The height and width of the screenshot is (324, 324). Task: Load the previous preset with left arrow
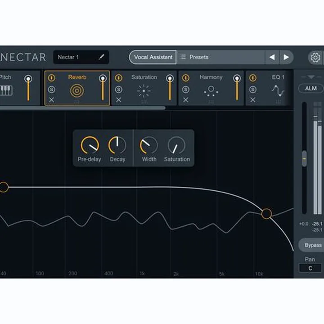point(272,57)
